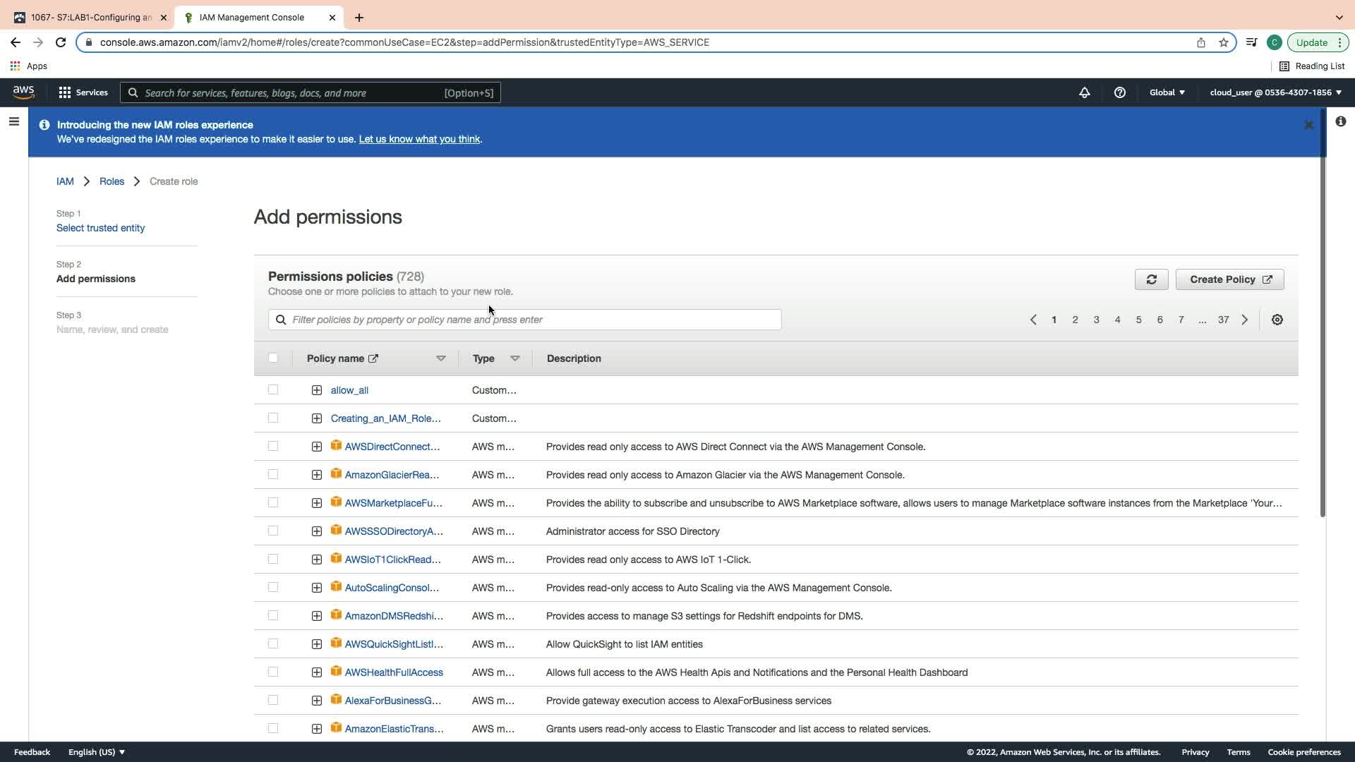The image size is (1355, 762).
Task: Check the allow_all policy checkbox
Action: click(x=273, y=389)
